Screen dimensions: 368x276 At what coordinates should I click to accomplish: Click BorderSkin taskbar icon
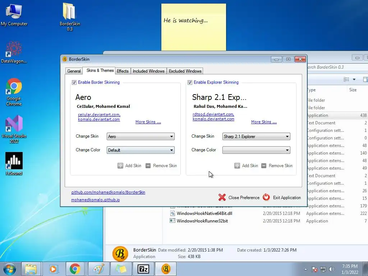point(166,269)
